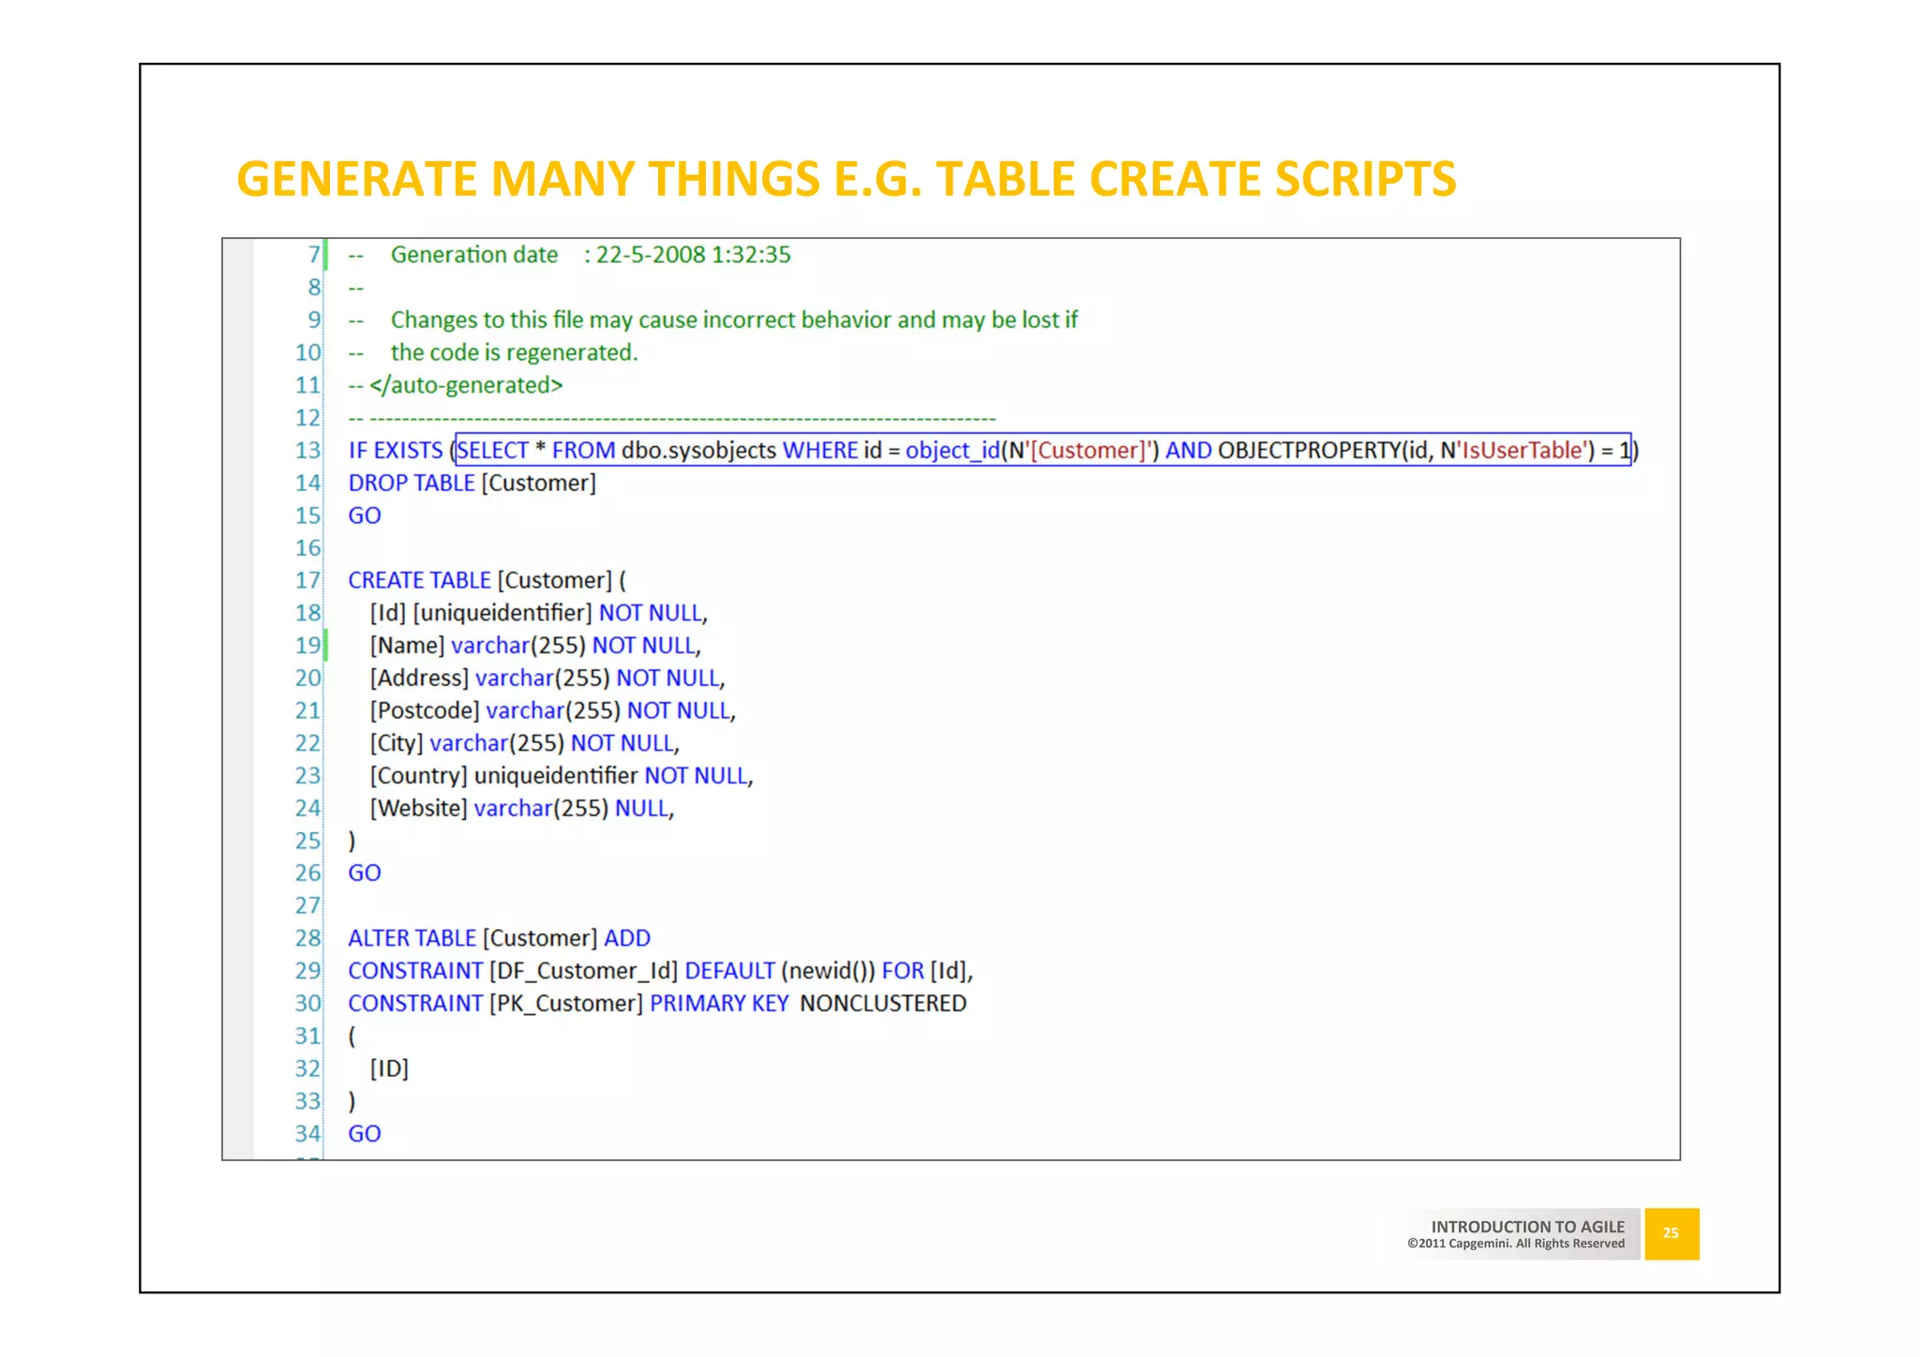The height and width of the screenshot is (1357, 1920).
Task: Click line number 19 in the gutter
Action: 307,646
